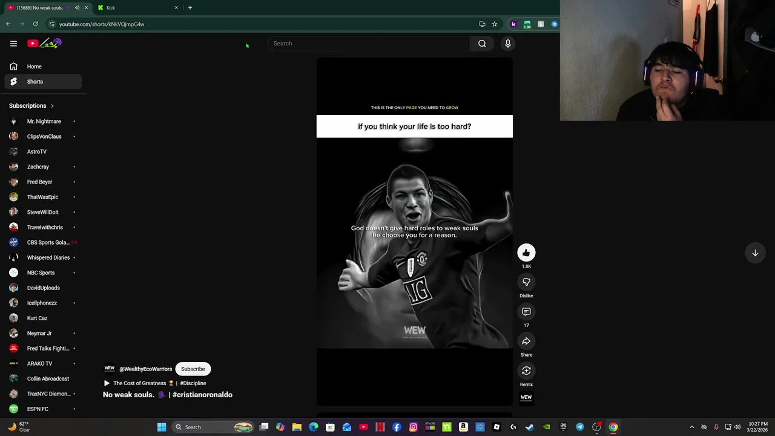Go to Home in sidebar
This screenshot has height=436, width=775.
(x=43, y=67)
